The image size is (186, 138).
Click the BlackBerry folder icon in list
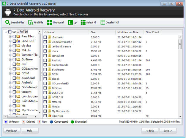point(50,70)
